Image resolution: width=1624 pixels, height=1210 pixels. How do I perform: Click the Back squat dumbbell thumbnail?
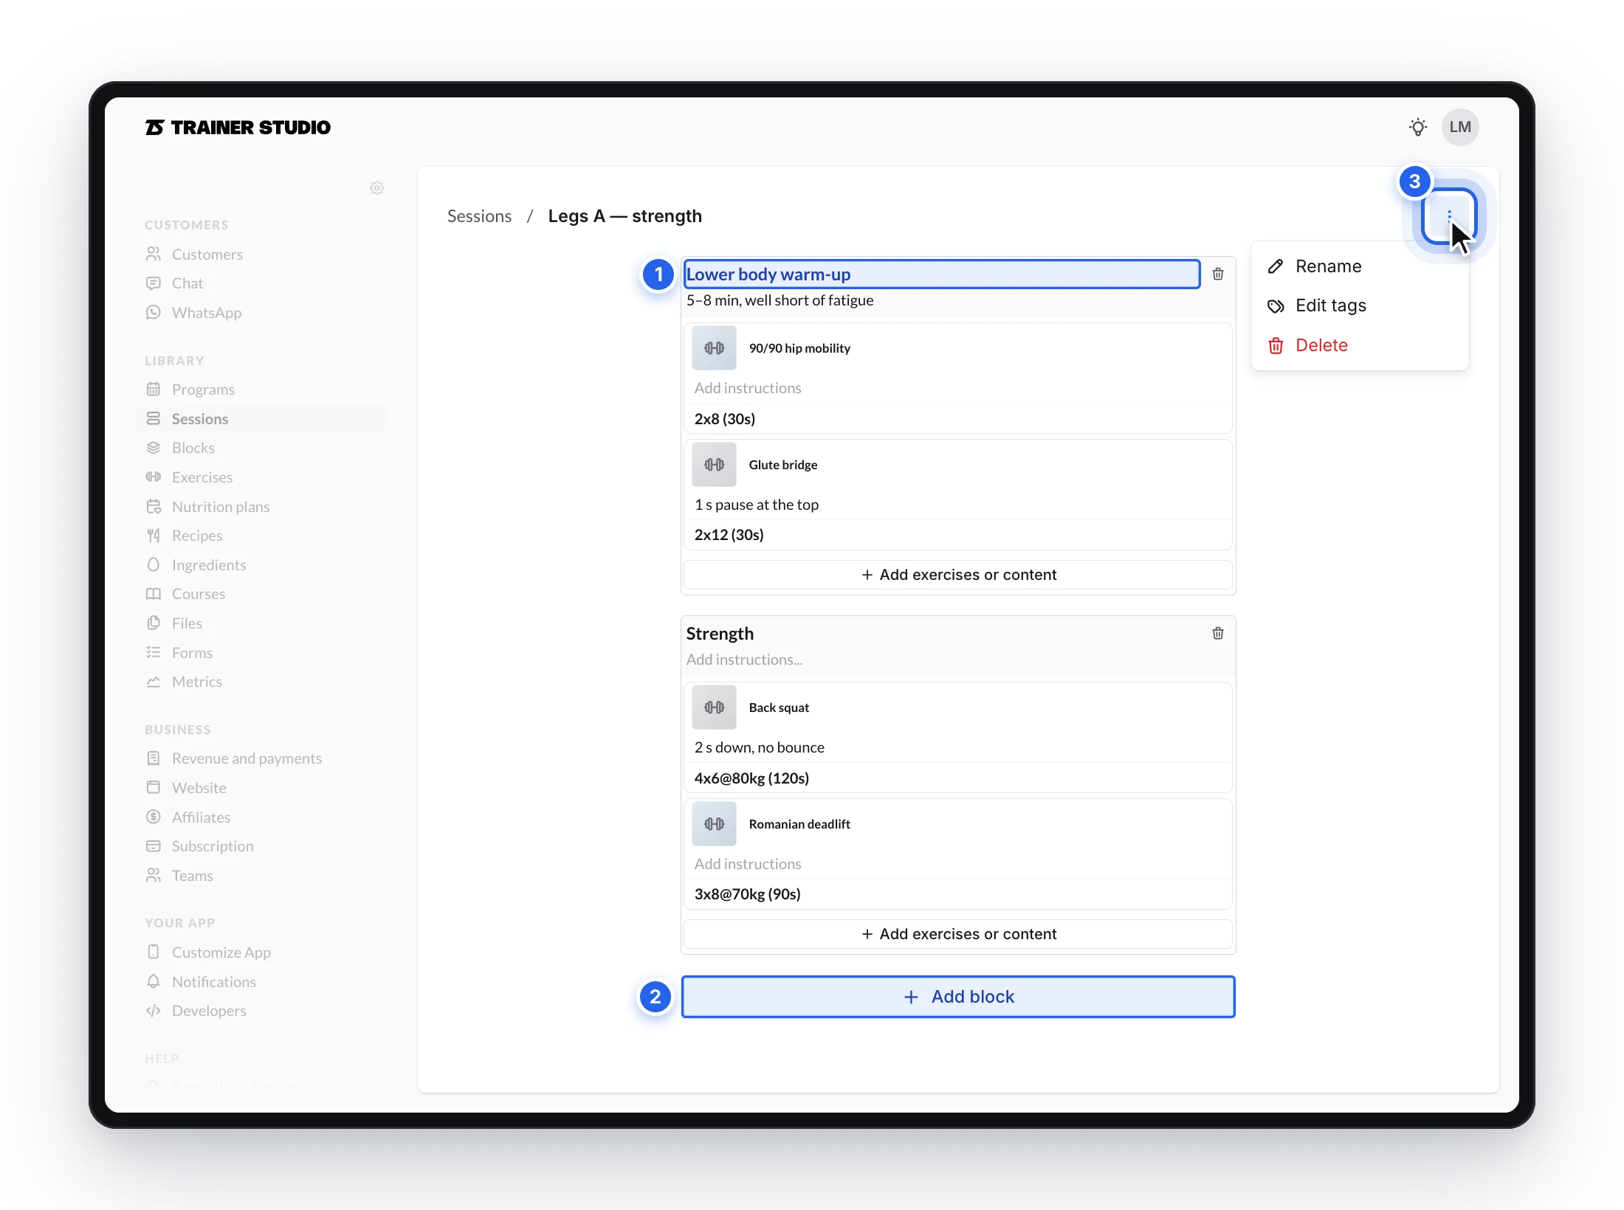click(714, 707)
